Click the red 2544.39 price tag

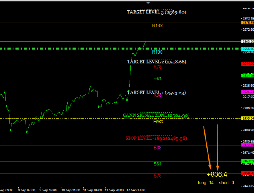[x=247, y=64]
